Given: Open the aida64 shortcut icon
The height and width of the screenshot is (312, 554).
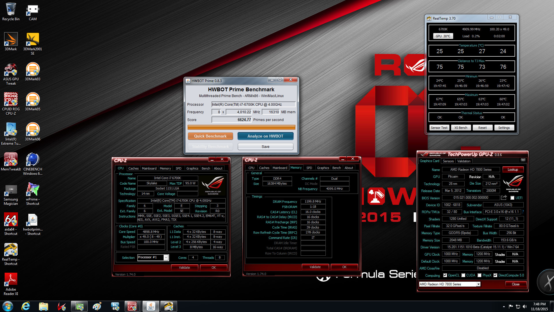Looking at the screenshot, I should (11, 224).
